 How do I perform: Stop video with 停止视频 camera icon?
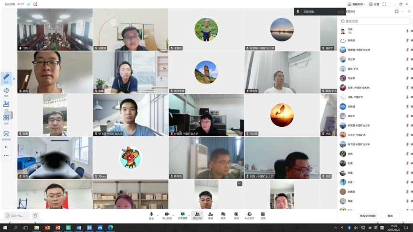point(167,215)
